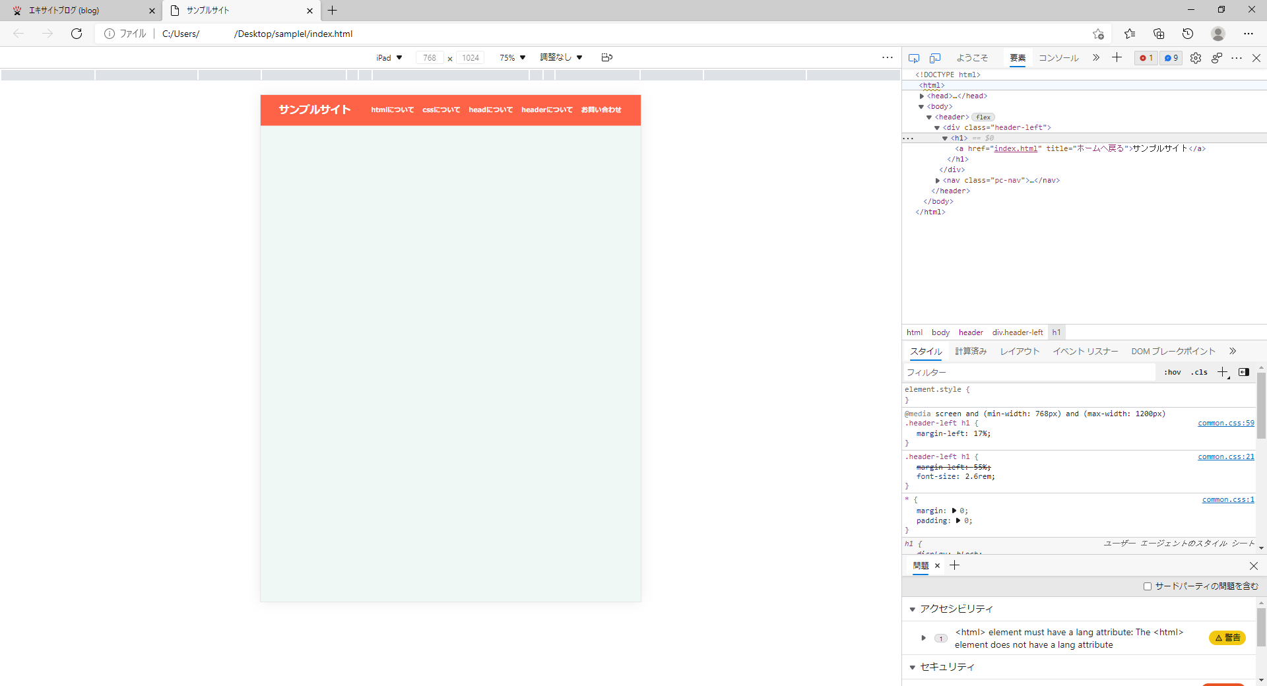Close the DevTools panel
The width and height of the screenshot is (1267, 686).
point(1256,58)
